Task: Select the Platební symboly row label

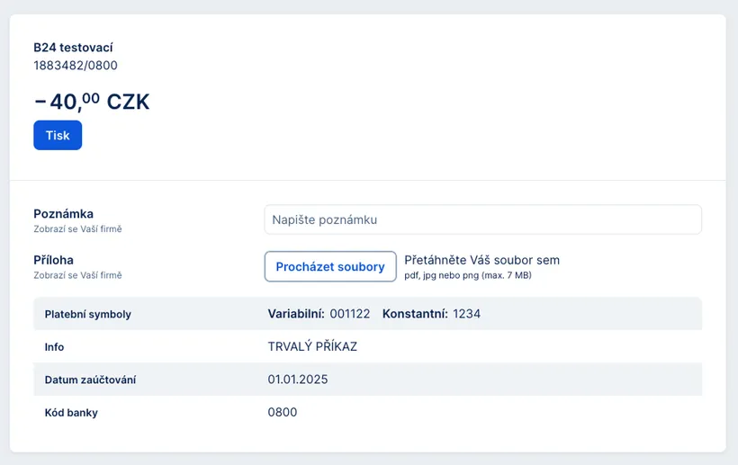Action: [88, 314]
